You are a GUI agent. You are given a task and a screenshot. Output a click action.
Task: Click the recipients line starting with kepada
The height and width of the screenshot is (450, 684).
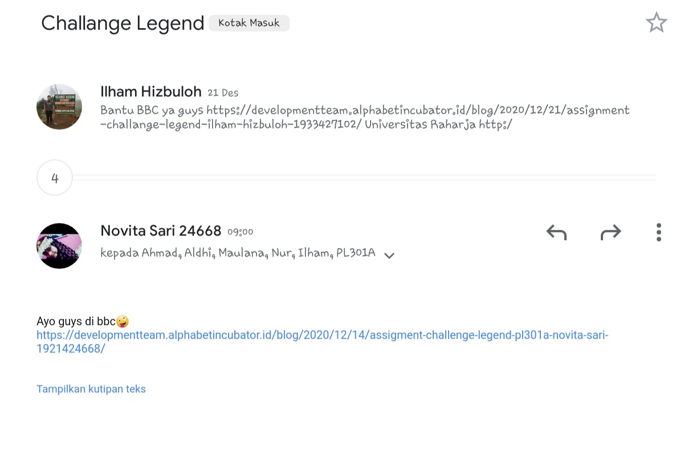click(238, 253)
